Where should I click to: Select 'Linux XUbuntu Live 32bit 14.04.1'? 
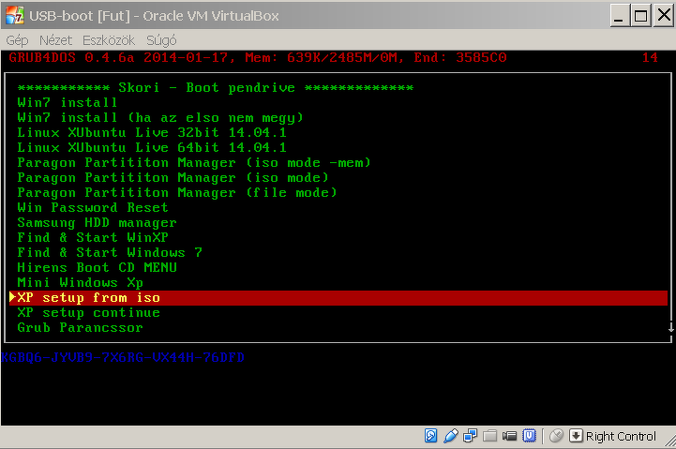pos(152,132)
